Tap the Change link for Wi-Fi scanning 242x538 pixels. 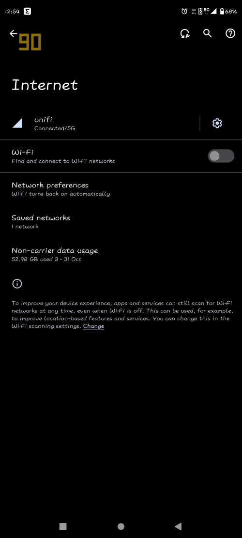point(93,326)
